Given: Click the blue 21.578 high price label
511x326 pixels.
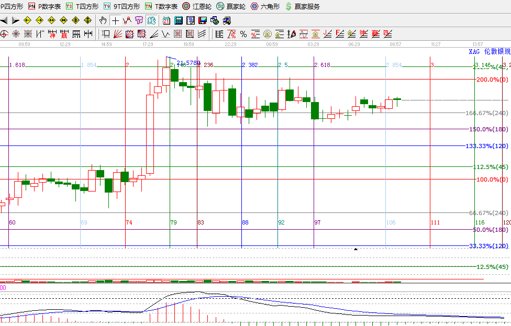Looking at the screenshot, I should (188, 63).
